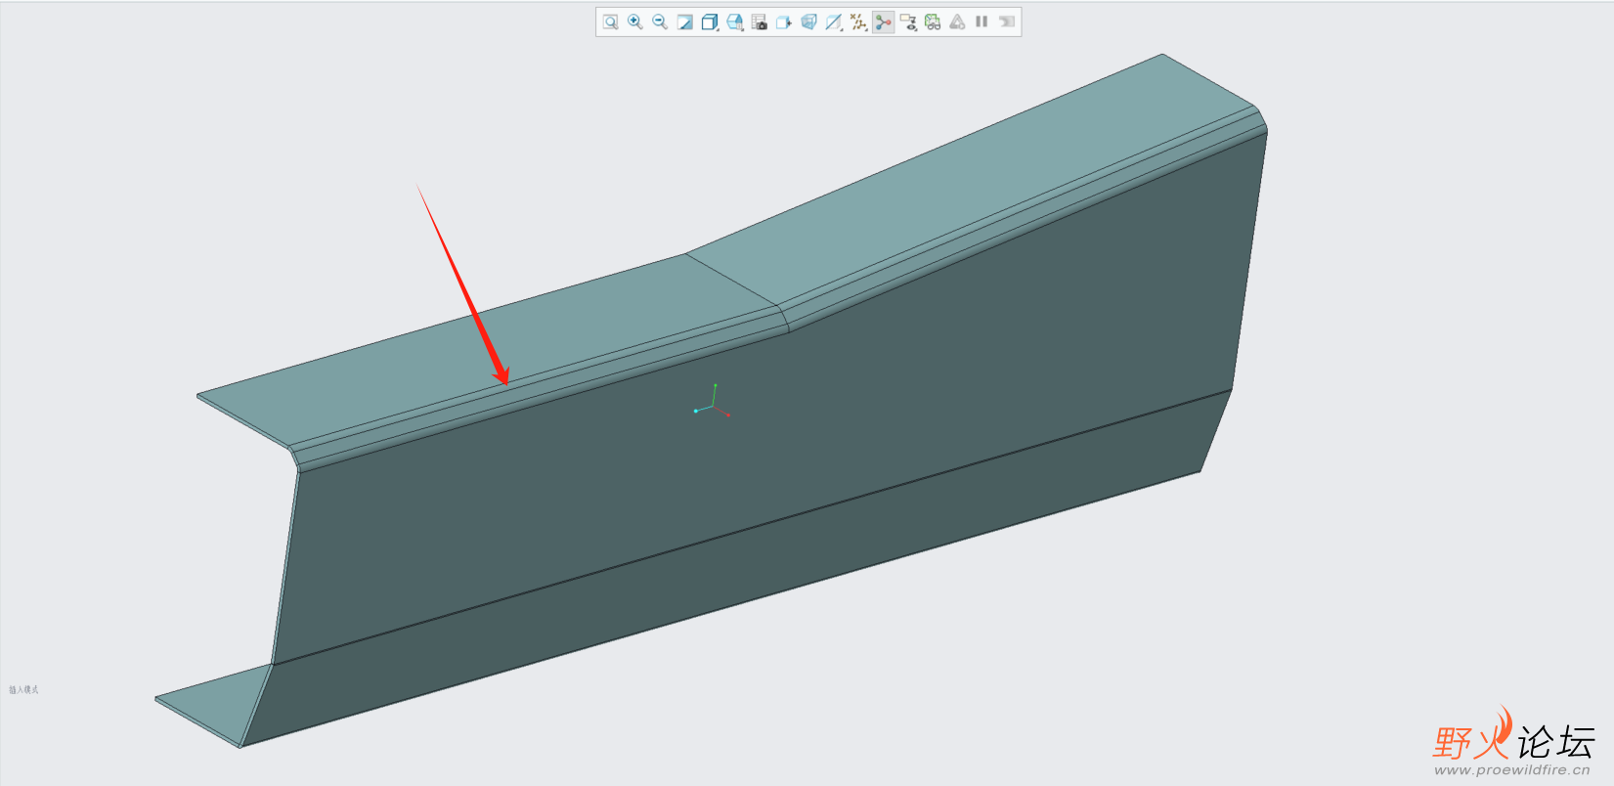The height and width of the screenshot is (786, 1614).
Task: Open the section plane dropdown icon
Action: (x=834, y=22)
